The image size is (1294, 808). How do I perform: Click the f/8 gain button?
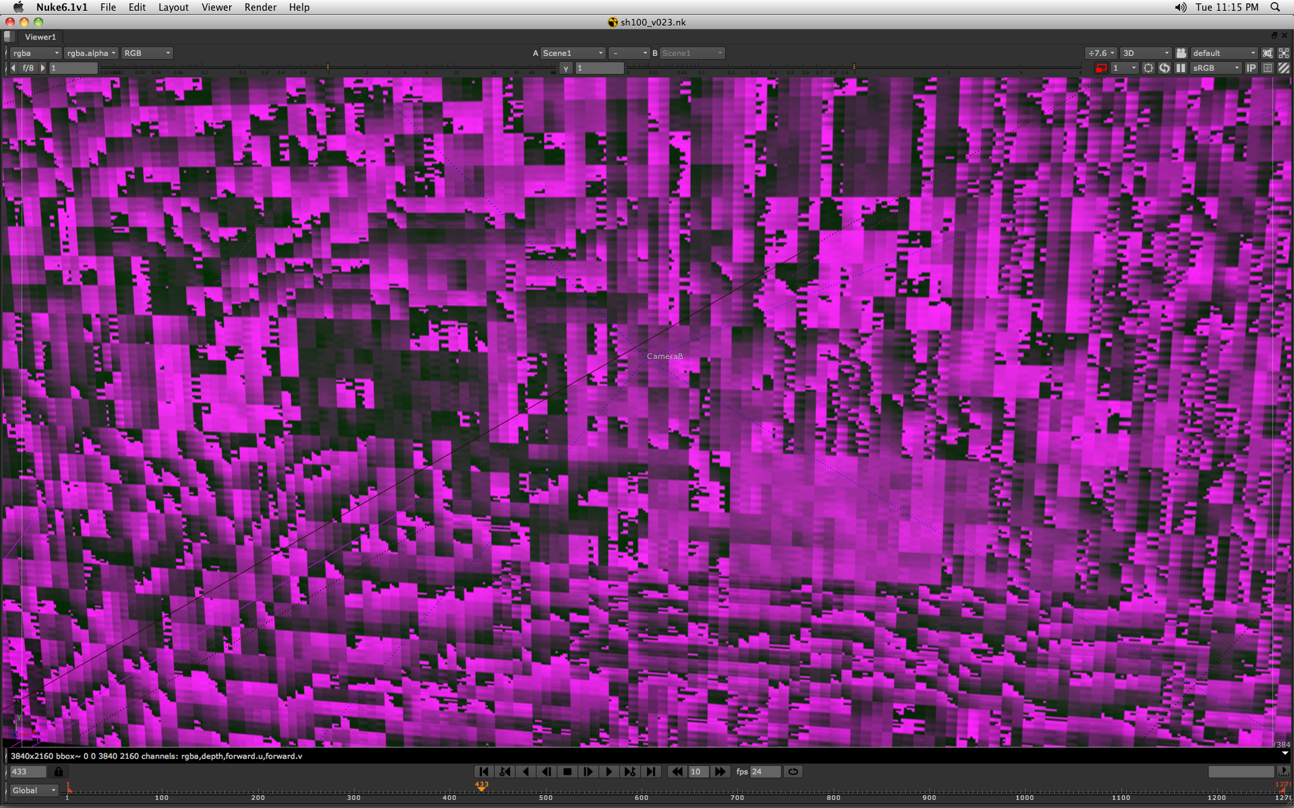point(28,68)
